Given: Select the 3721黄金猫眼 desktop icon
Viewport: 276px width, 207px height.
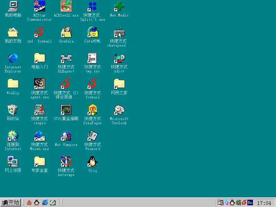Looking at the screenshot, I should (66, 110).
